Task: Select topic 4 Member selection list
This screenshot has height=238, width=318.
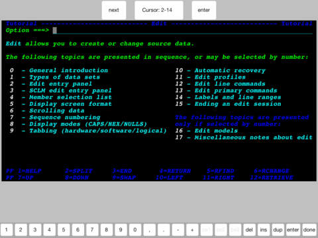Action: point(61,97)
